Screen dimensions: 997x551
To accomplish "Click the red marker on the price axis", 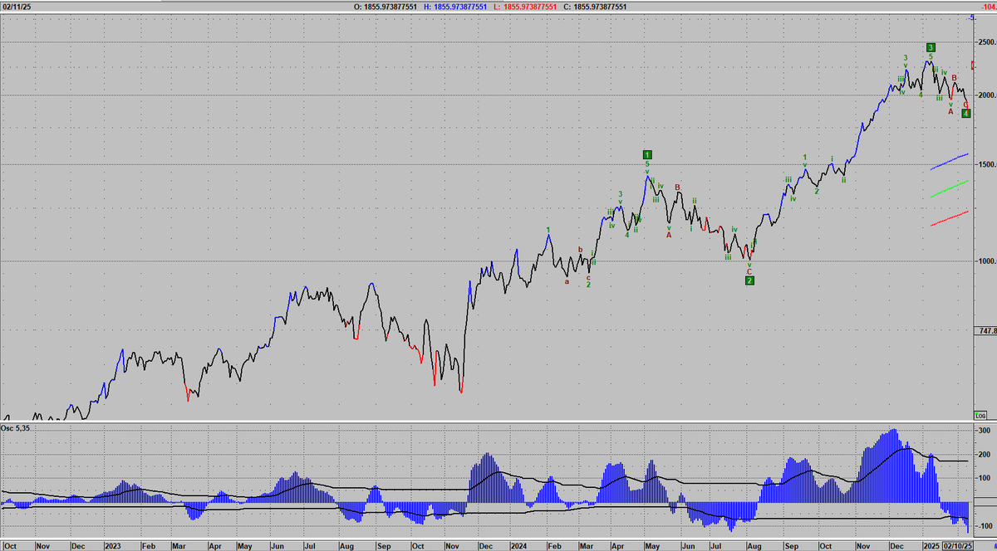I will click(974, 66).
